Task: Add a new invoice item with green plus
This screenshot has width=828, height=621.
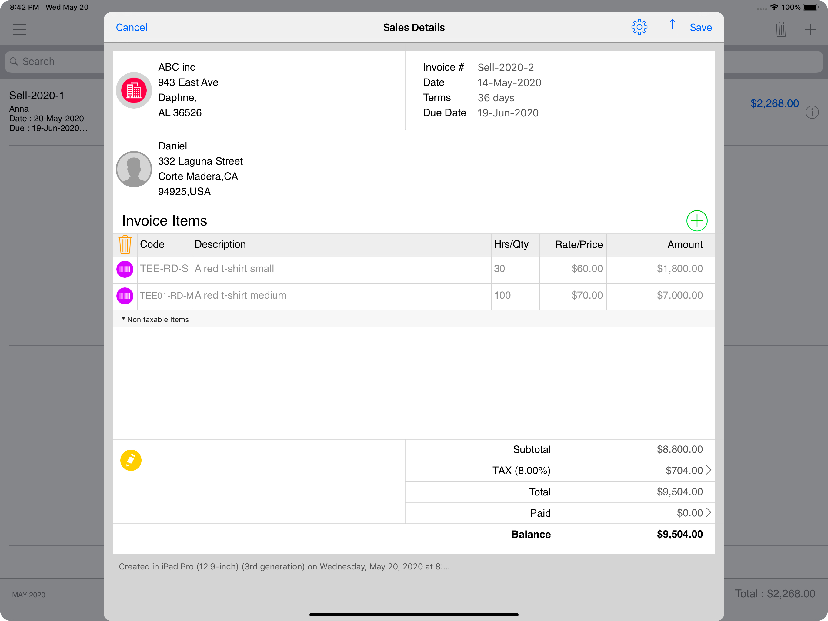Action: [696, 221]
